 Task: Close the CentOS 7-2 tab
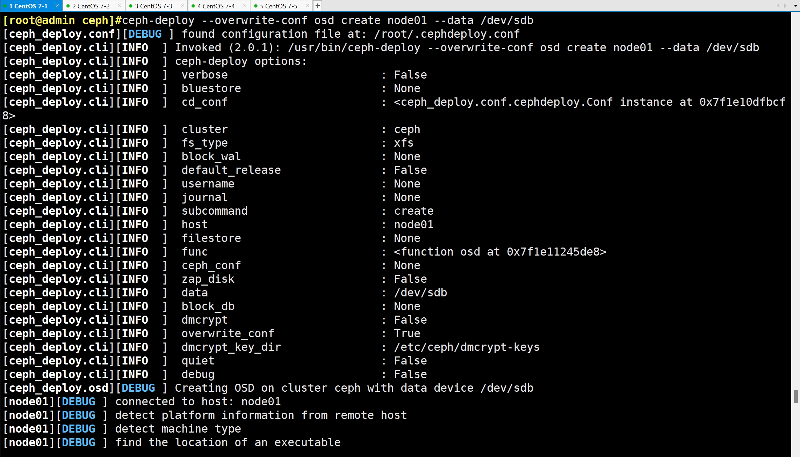pos(120,6)
